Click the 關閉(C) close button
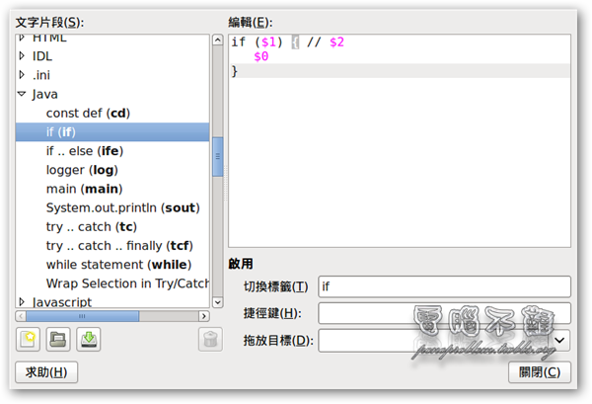This screenshot has height=404, width=592. pos(539,372)
